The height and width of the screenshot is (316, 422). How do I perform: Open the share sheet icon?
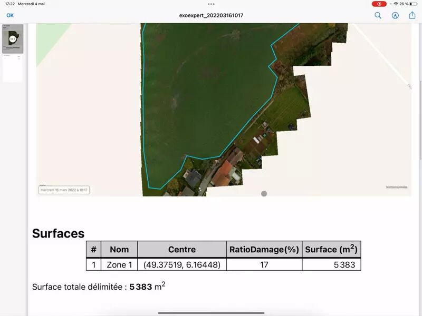pyautogui.click(x=413, y=15)
